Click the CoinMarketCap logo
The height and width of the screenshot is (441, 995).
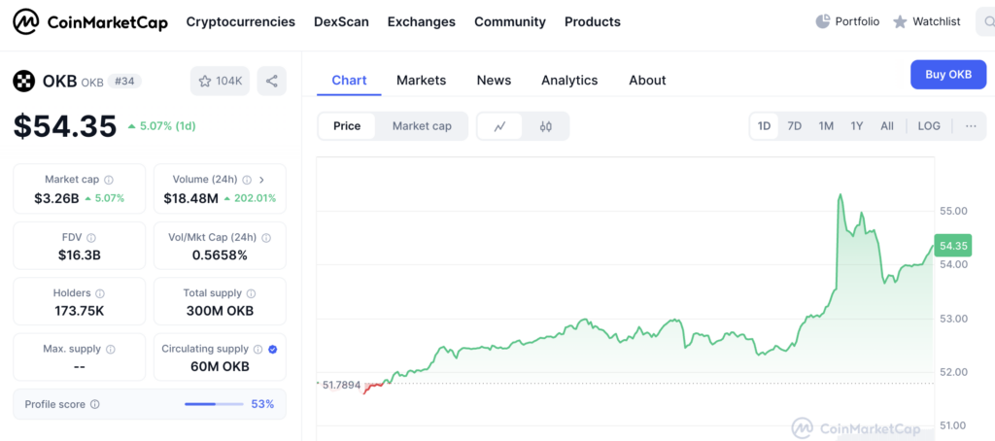click(90, 22)
